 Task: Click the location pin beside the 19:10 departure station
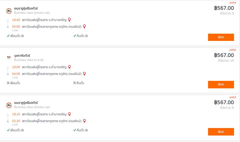(69, 114)
